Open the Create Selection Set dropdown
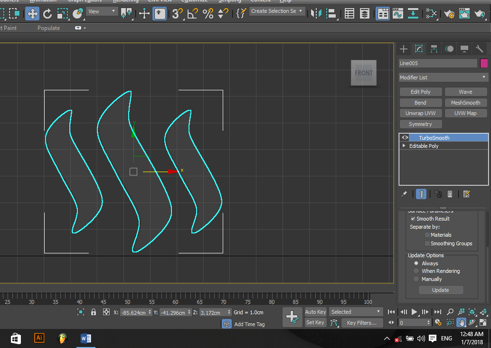 [276, 11]
